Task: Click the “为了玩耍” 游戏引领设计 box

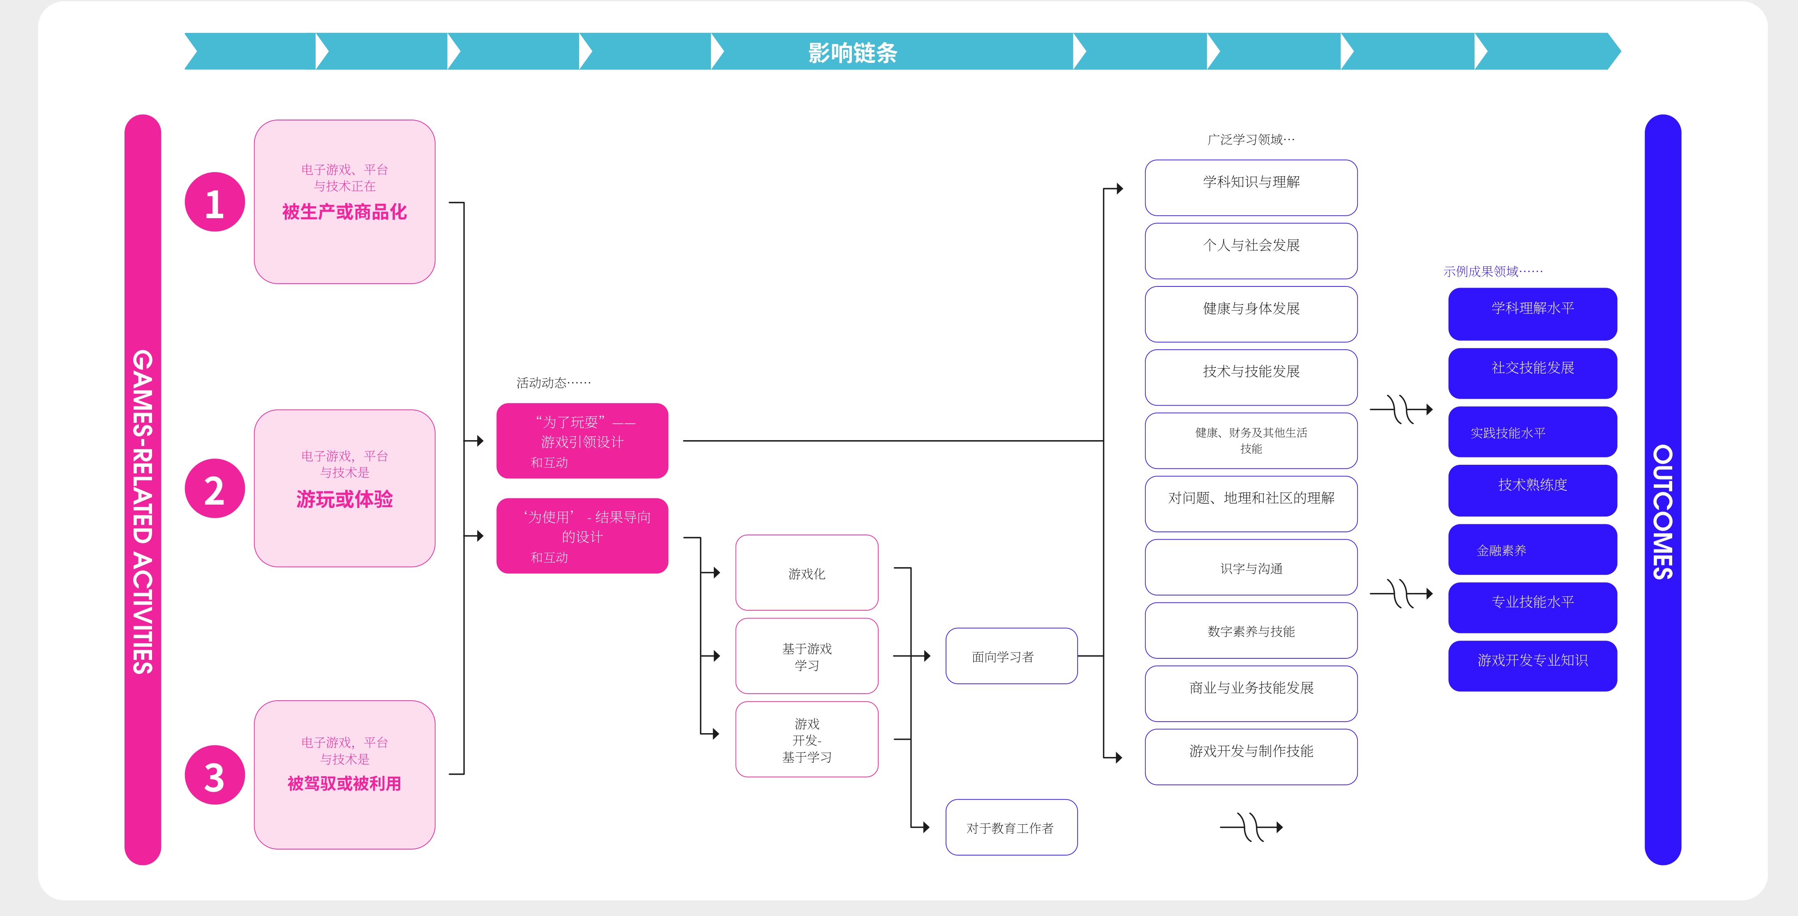Action: pos(582,441)
